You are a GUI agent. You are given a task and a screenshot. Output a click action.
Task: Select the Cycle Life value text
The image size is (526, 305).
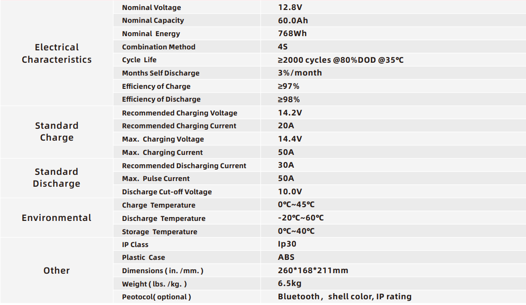(x=341, y=60)
